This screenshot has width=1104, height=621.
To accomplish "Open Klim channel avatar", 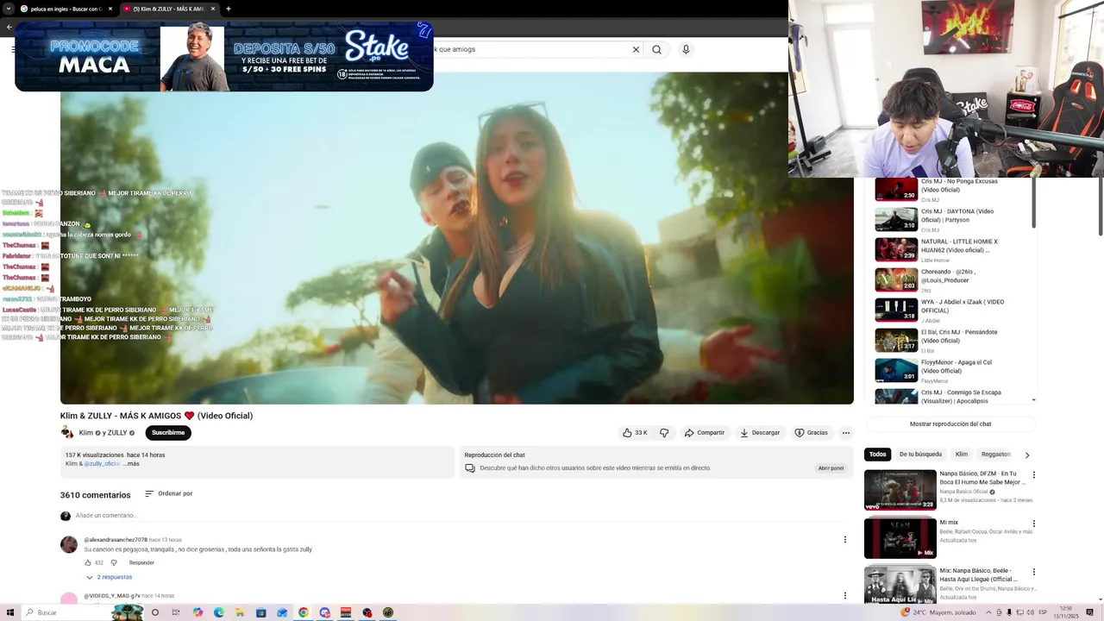I will 67,433.
